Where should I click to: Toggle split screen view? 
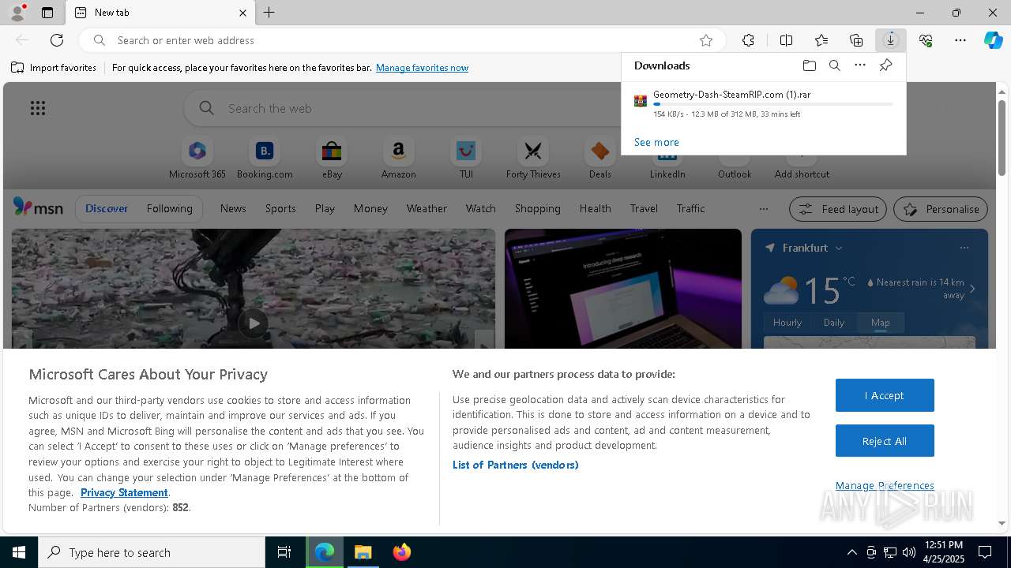786,40
